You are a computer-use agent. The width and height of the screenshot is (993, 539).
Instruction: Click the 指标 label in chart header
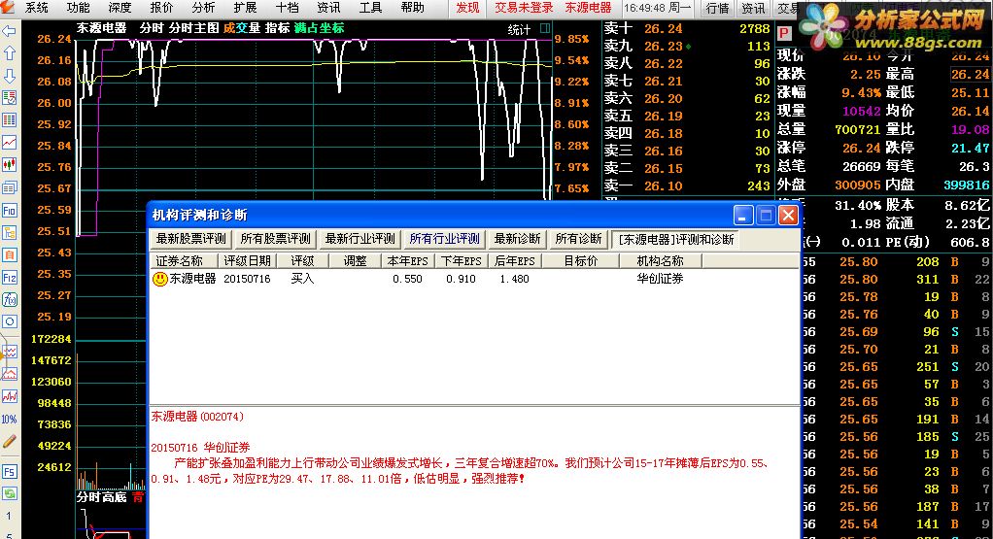pos(277,28)
